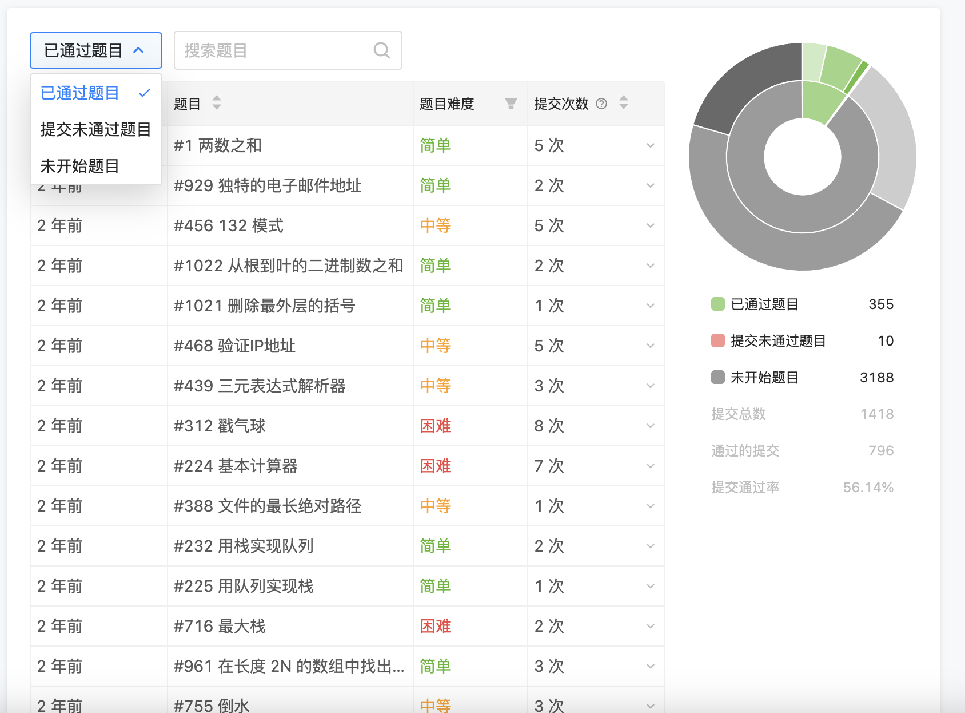Open problem #929 独特的电子邮件地址
The height and width of the screenshot is (713, 965).
click(x=268, y=185)
